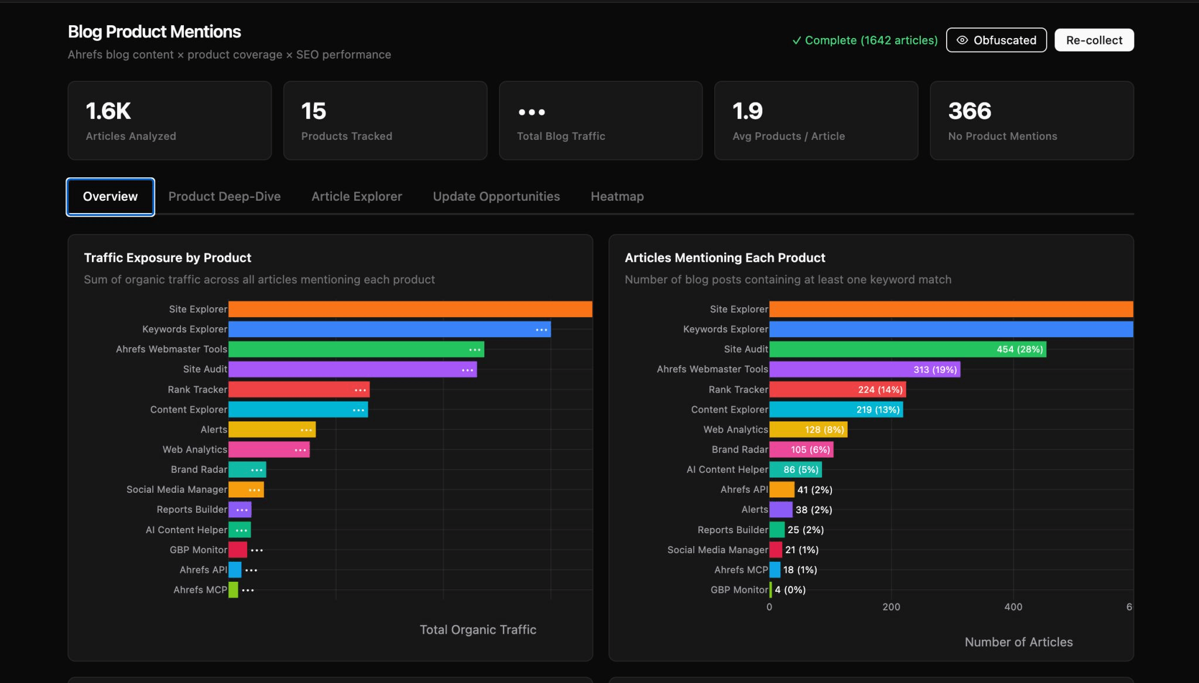Image resolution: width=1199 pixels, height=683 pixels.
Task: Click the GBP Monitor bar showing 4
Action: tap(770, 589)
